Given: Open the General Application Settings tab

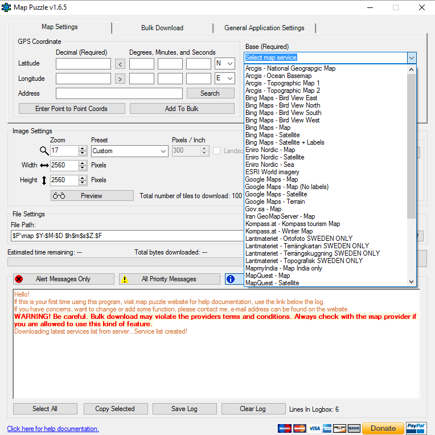Looking at the screenshot, I should coord(264,28).
